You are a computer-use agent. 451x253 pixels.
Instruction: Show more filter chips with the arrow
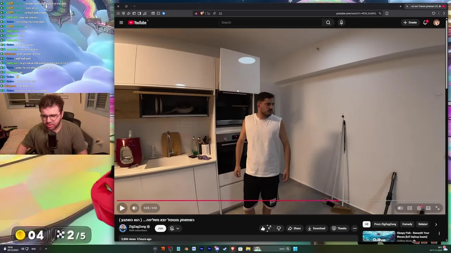tap(436, 224)
